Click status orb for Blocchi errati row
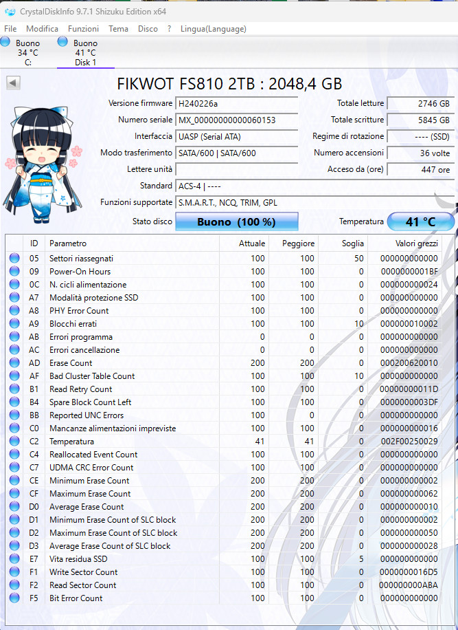 [14, 323]
